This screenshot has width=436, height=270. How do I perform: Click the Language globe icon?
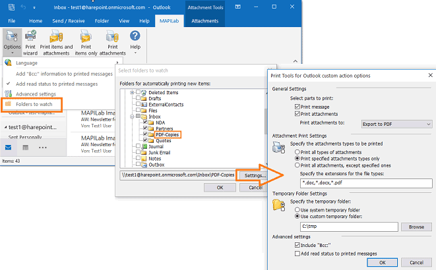pos(8,63)
